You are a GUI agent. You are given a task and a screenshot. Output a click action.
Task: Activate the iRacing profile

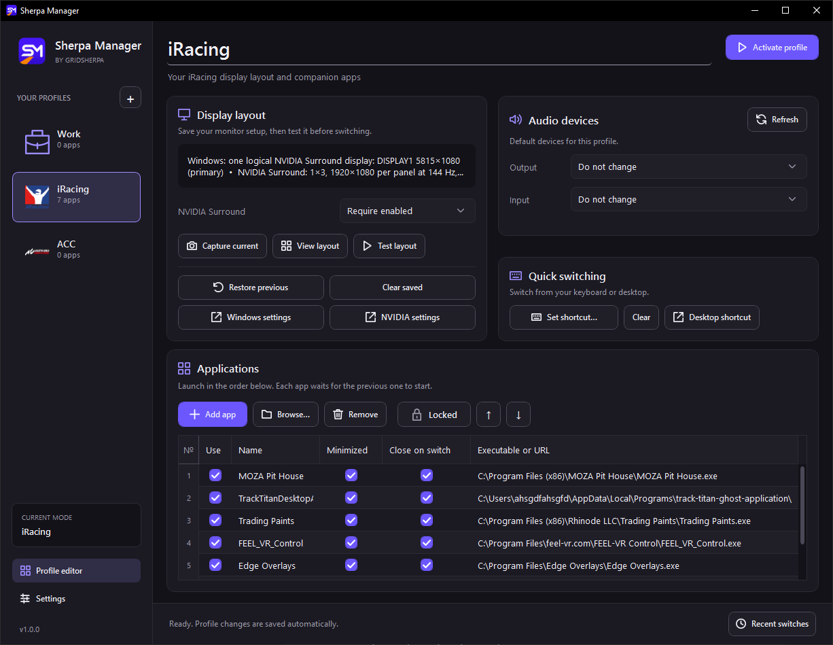772,48
